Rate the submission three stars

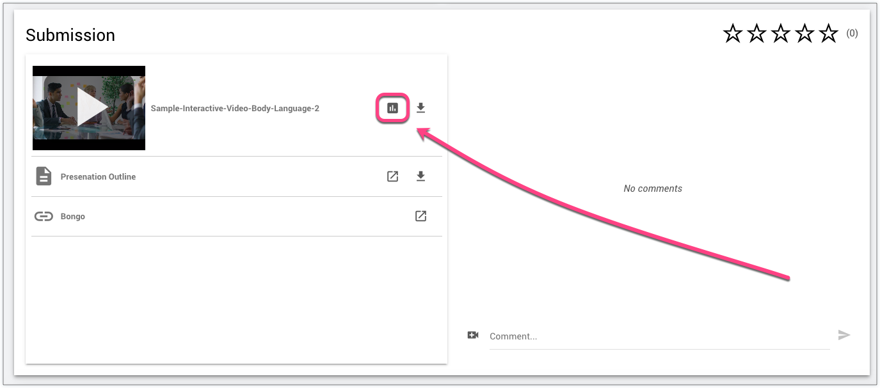[780, 34]
